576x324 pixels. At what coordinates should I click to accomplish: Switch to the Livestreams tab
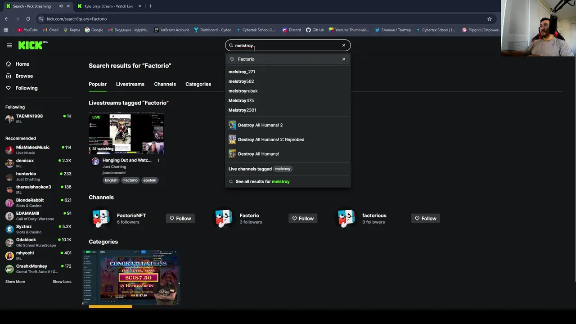coord(130,84)
